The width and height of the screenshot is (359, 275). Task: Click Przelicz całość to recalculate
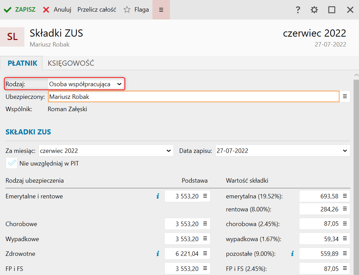pyautogui.click(x=97, y=10)
